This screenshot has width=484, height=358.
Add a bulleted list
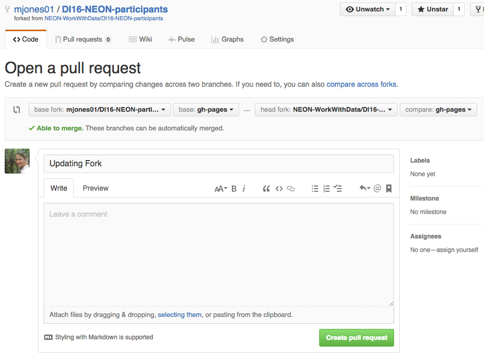pyautogui.click(x=315, y=189)
